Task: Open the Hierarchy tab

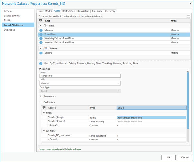Action: 110,11
